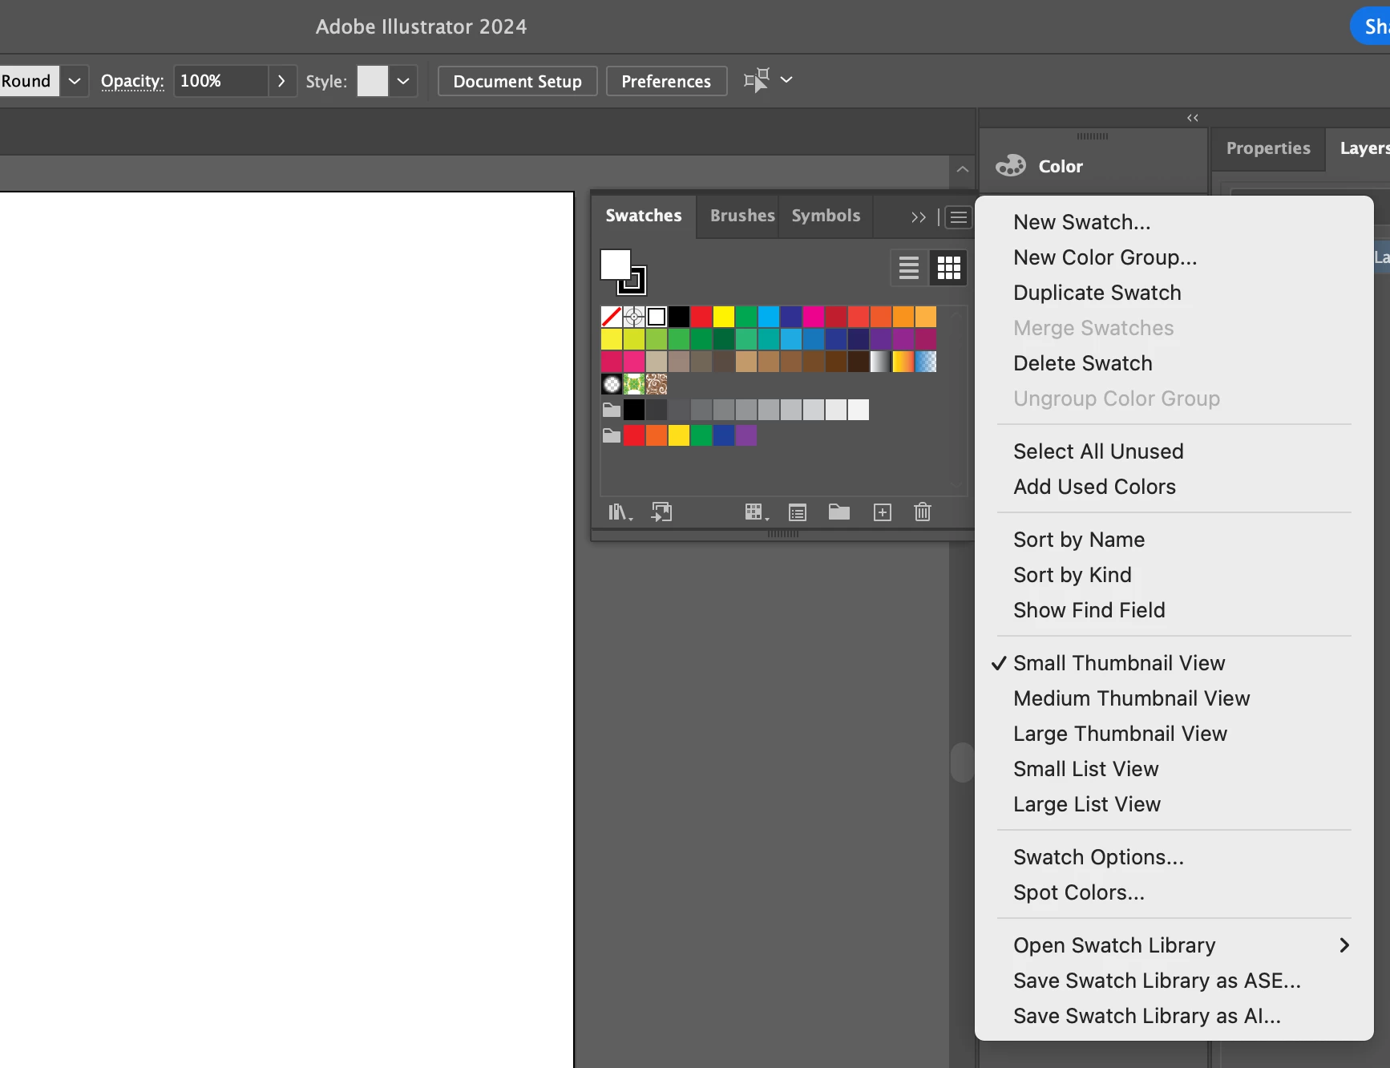Select the Swatches tab
This screenshot has height=1068, width=1390.
point(644,216)
